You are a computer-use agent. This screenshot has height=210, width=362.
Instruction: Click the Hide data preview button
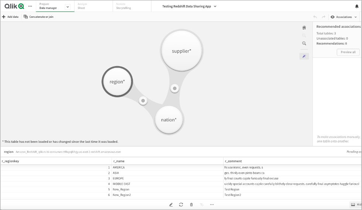356,204
